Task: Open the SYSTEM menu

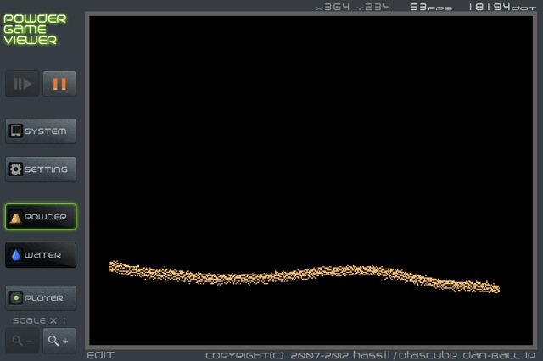Action: click(x=41, y=131)
